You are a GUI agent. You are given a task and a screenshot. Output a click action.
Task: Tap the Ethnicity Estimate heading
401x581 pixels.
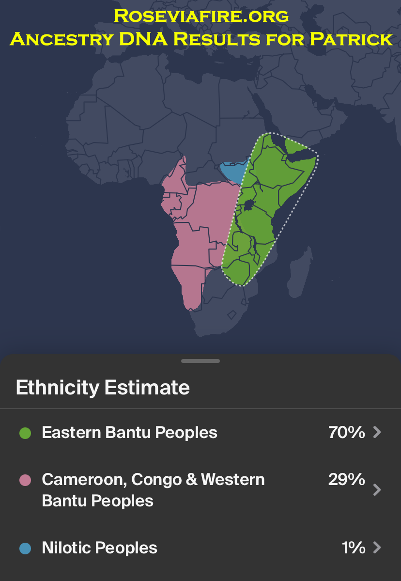pyautogui.click(x=103, y=388)
